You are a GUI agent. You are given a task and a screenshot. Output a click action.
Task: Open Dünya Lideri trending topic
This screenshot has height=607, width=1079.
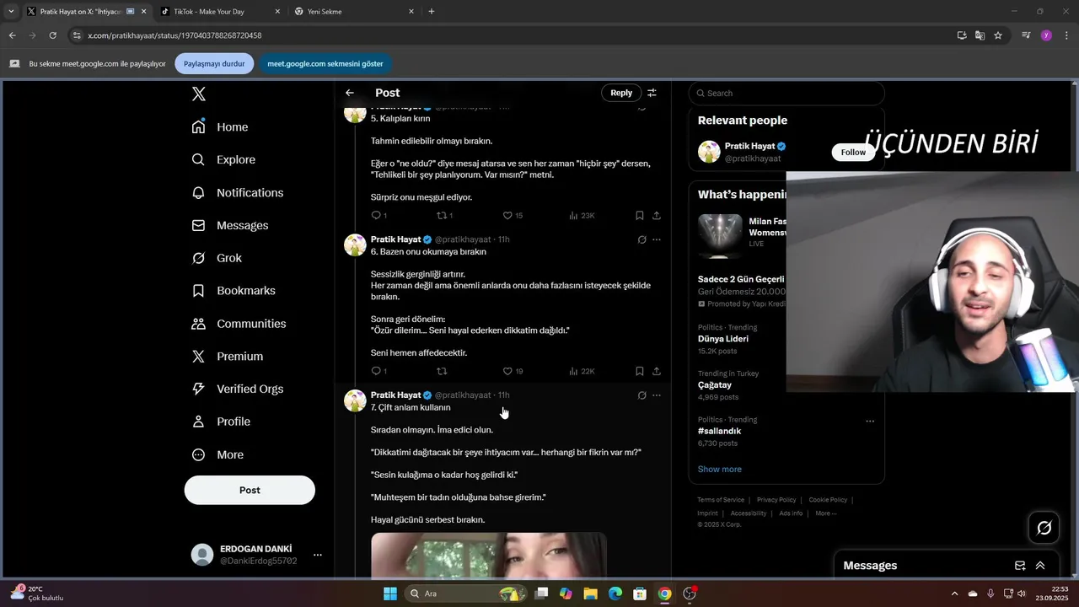click(723, 339)
